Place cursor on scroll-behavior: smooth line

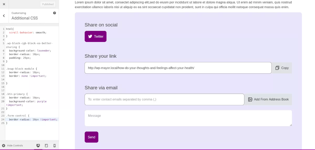point(28,33)
